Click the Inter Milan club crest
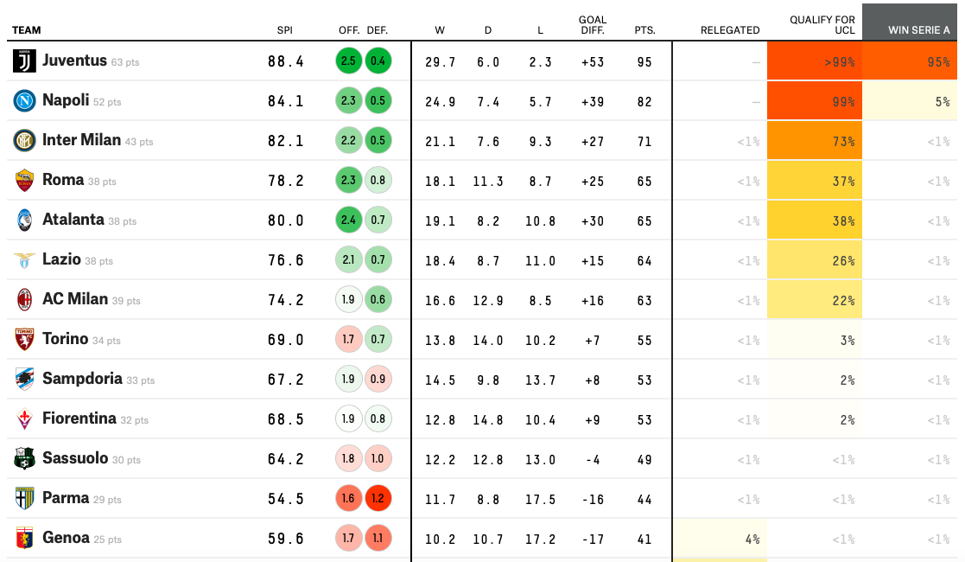The width and height of the screenshot is (965, 562). [24, 141]
